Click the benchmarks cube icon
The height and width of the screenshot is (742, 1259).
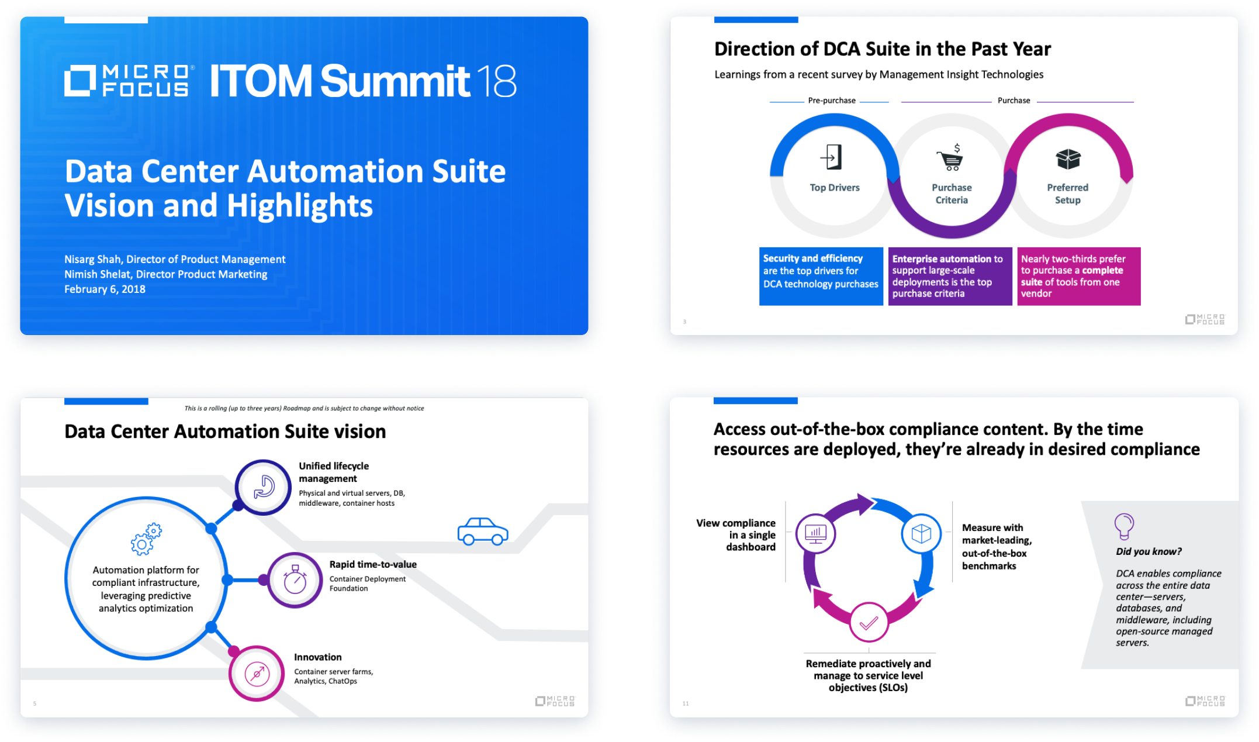(x=921, y=533)
